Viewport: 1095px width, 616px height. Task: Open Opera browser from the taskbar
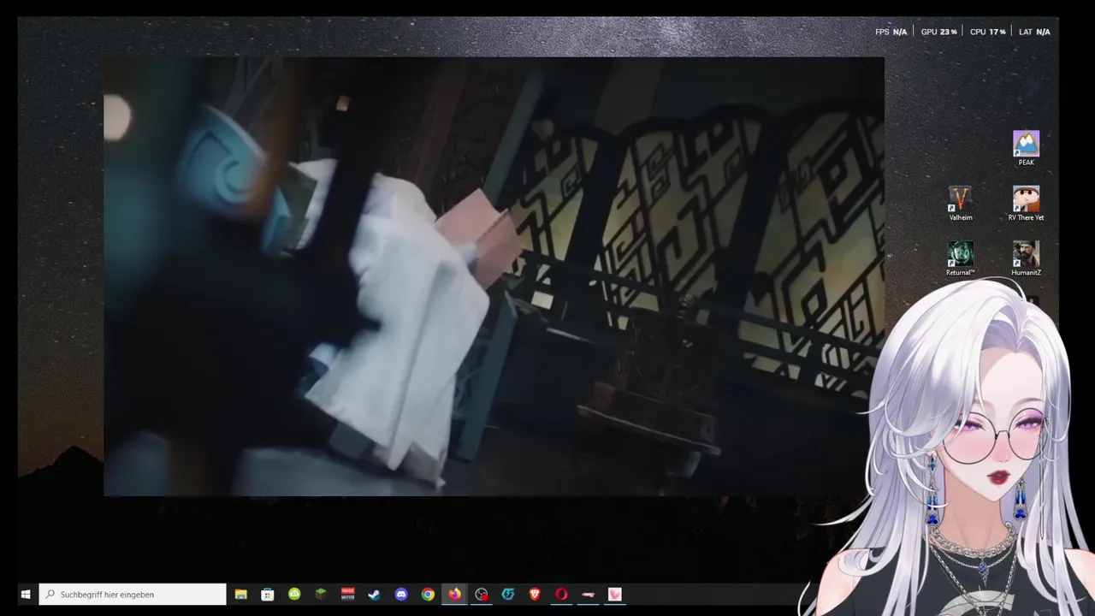click(x=561, y=594)
